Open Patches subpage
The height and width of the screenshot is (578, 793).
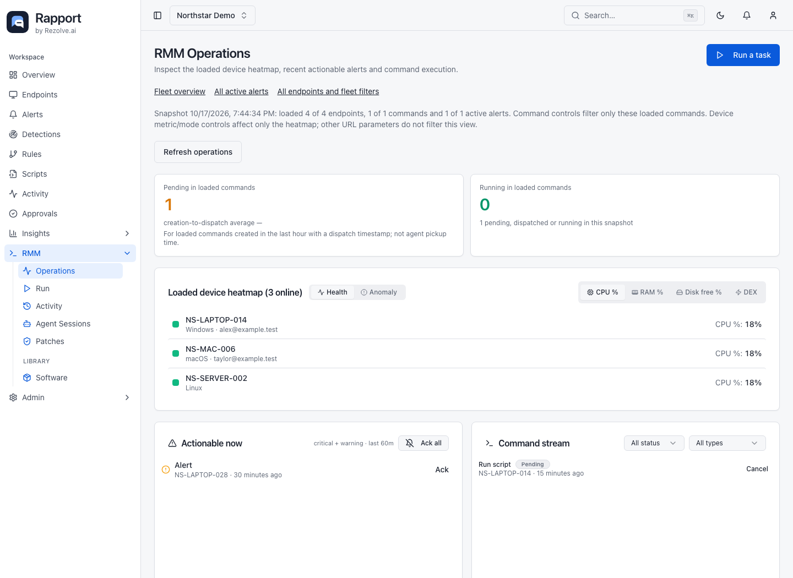coord(70,341)
